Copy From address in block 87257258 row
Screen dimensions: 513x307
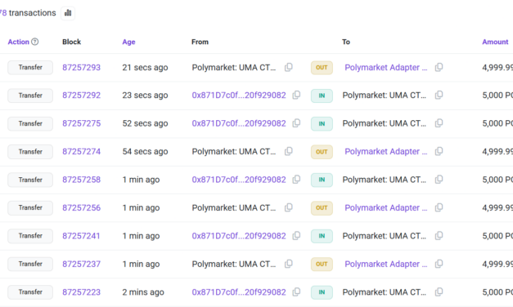pyautogui.click(x=296, y=180)
